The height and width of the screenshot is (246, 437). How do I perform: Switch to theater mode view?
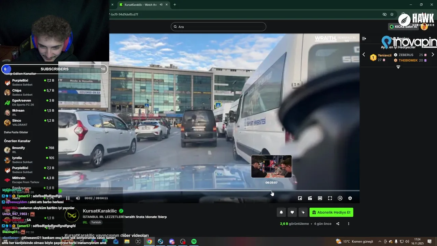point(320,198)
